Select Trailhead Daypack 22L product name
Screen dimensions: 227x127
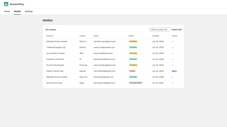click(56, 47)
